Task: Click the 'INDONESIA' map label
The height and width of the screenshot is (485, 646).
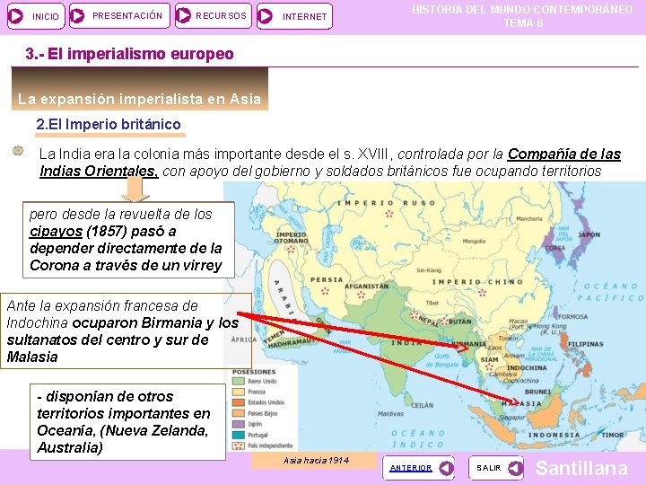Action: point(554,435)
